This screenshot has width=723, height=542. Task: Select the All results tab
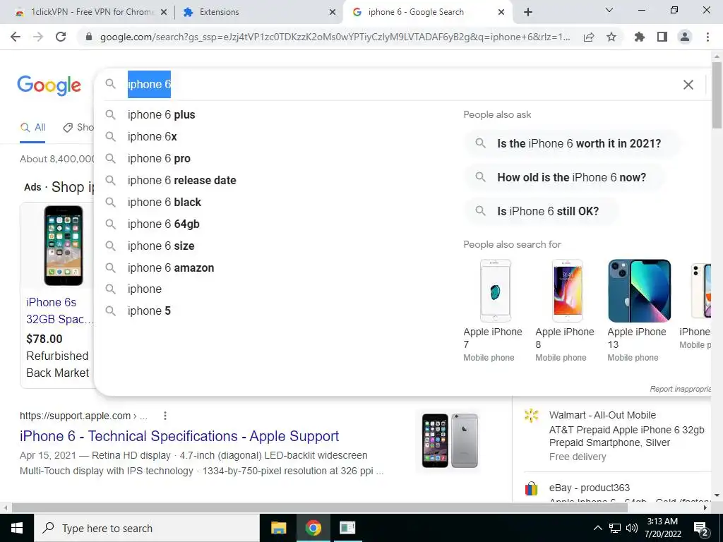click(32, 128)
